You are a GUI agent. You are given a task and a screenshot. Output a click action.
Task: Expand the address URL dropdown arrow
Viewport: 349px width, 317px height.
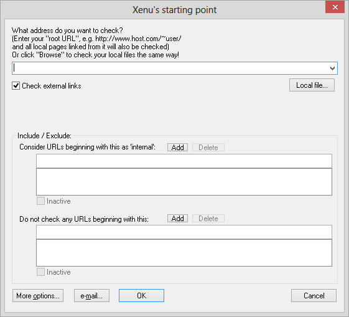332,69
